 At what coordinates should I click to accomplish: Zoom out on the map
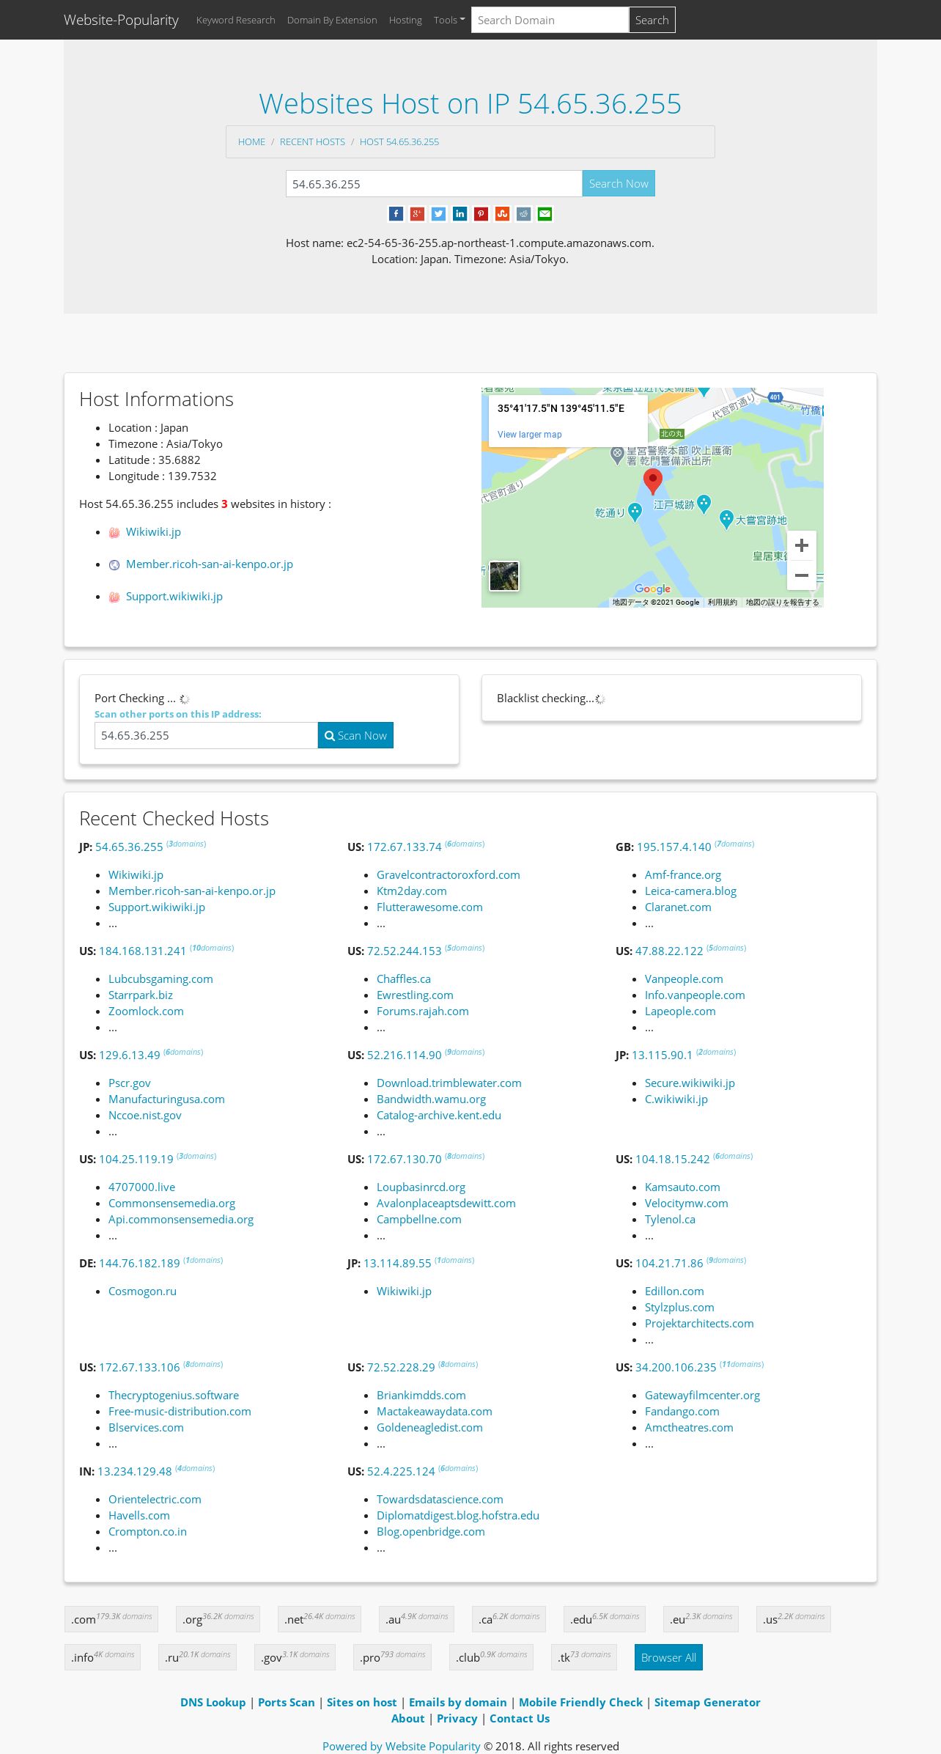tap(802, 575)
